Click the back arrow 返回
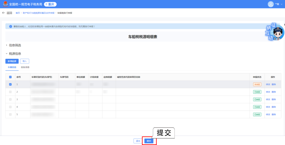Image resolution: width=285 pixels, height=145 pixels. coord(7,13)
